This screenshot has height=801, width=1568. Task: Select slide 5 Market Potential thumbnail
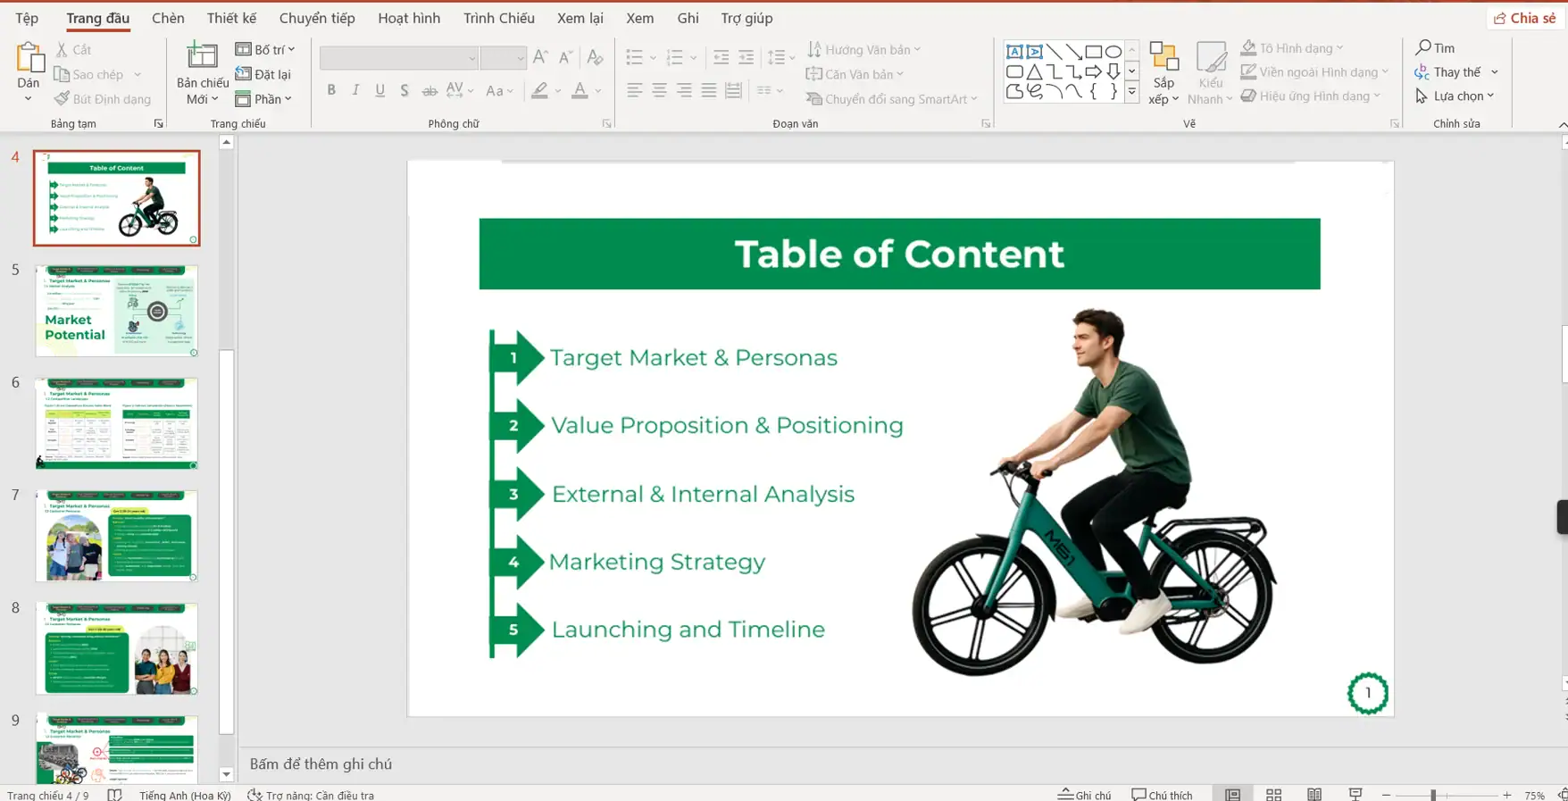116,311
